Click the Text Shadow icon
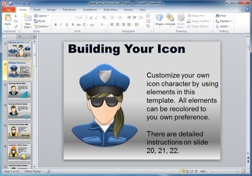This screenshot has height=176, width=252. coord(73,25)
